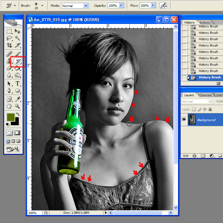Screen dimensions: 223x223
Task: Select the Hand tool
Action: coord(10,106)
